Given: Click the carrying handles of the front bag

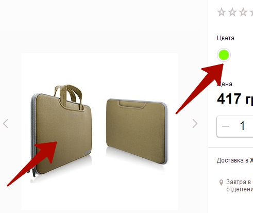Looking at the screenshot, I should pos(69,96).
